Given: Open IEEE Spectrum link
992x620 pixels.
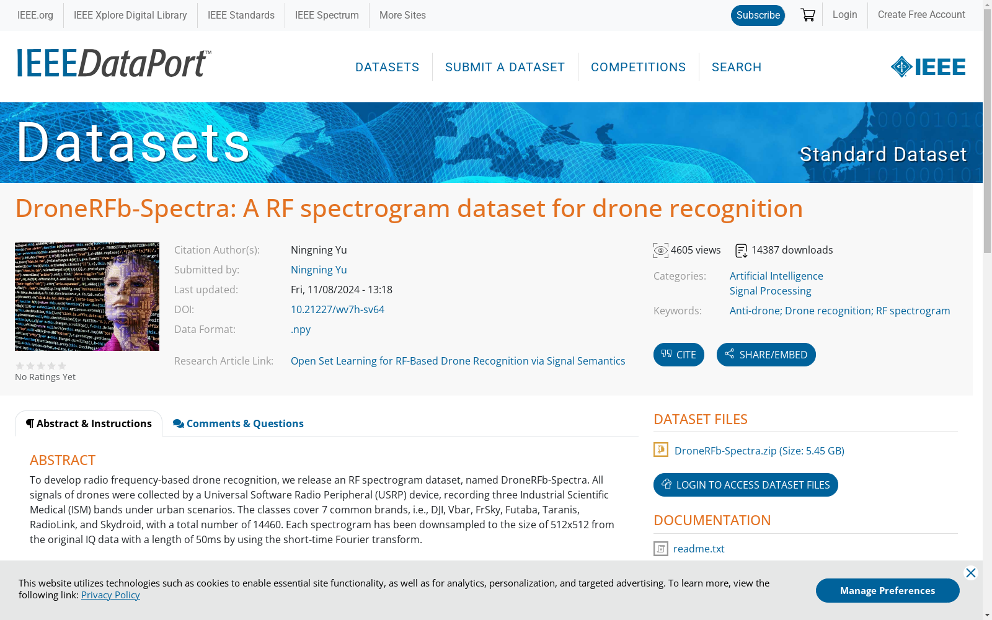Looking at the screenshot, I should coord(327,15).
